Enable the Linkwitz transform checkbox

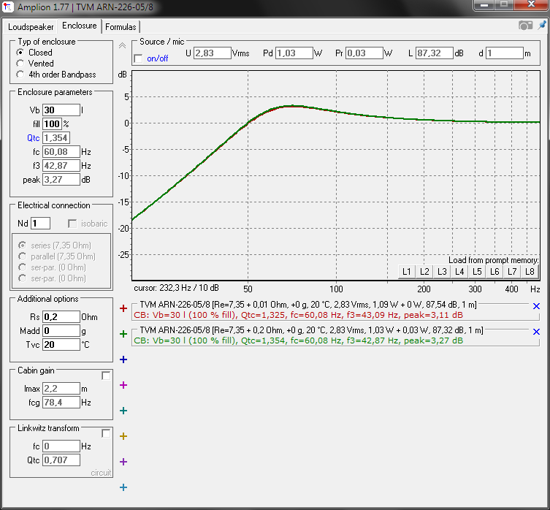pyautogui.click(x=106, y=433)
